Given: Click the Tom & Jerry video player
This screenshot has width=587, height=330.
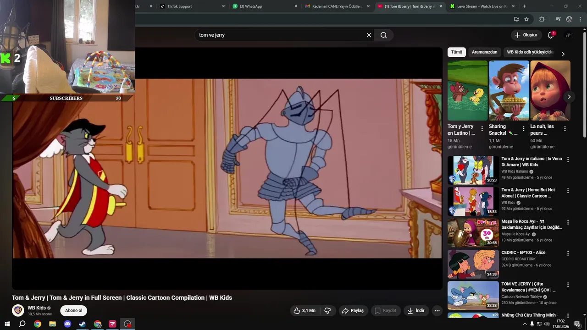Looking at the screenshot, I should coord(227,168).
